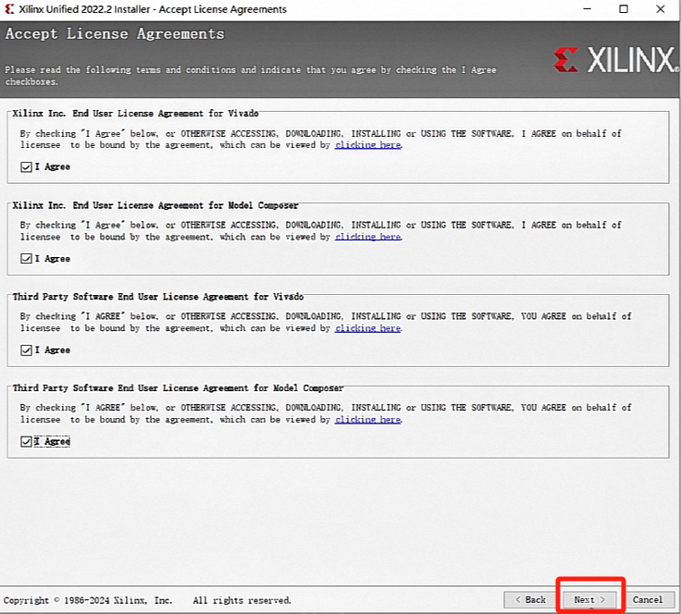681x614 pixels.
Task: Maximize the installer window
Action: pos(624,9)
